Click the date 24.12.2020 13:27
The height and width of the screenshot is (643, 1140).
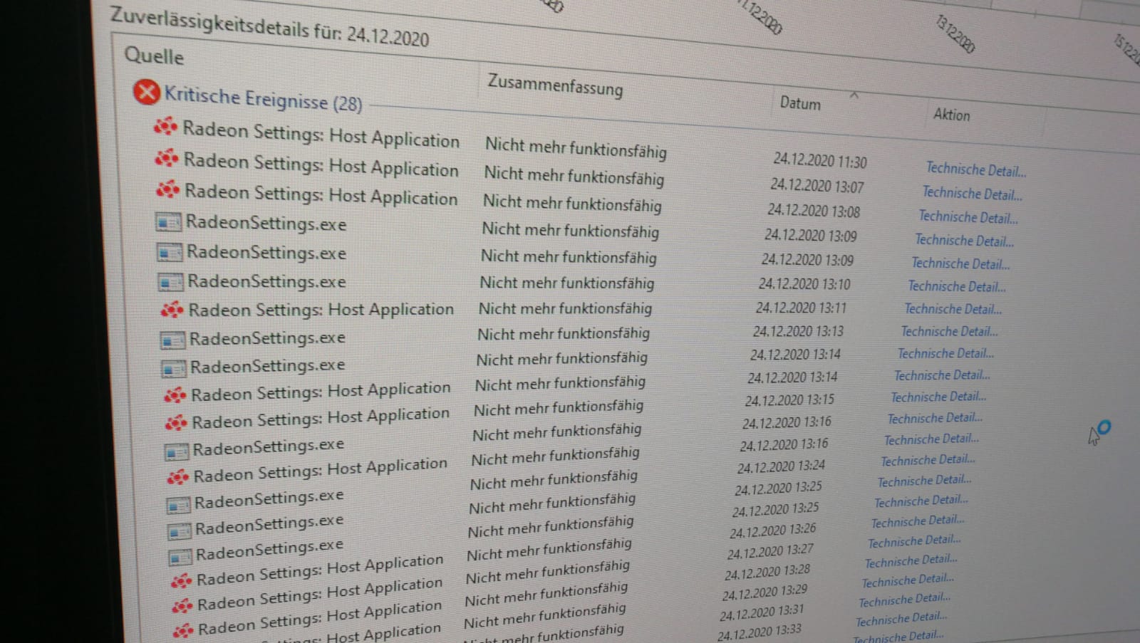point(770,550)
